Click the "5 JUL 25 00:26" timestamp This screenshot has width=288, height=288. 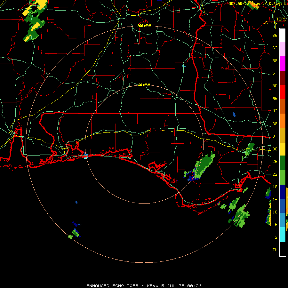point(181,286)
